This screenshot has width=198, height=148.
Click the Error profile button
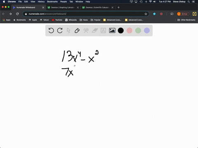(183, 14)
